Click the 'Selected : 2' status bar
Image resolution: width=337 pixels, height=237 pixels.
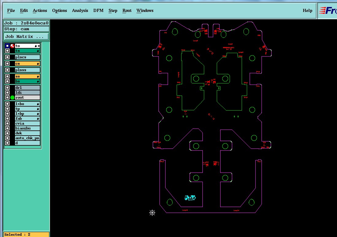pyautogui.click(x=26, y=235)
